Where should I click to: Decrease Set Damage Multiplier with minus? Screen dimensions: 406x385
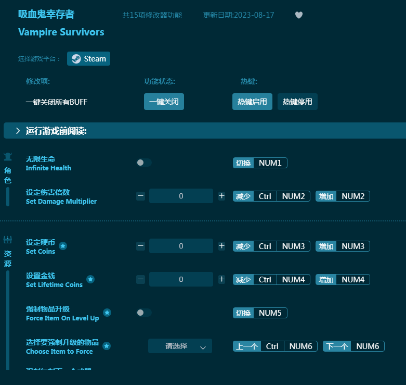pos(140,196)
